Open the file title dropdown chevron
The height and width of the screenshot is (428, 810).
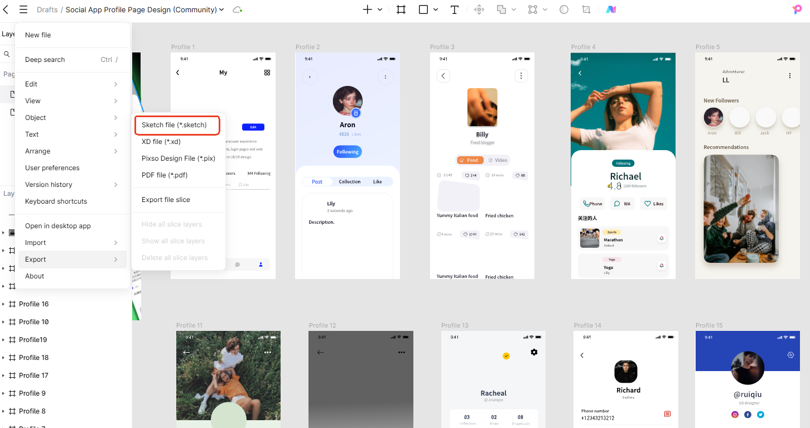[222, 9]
